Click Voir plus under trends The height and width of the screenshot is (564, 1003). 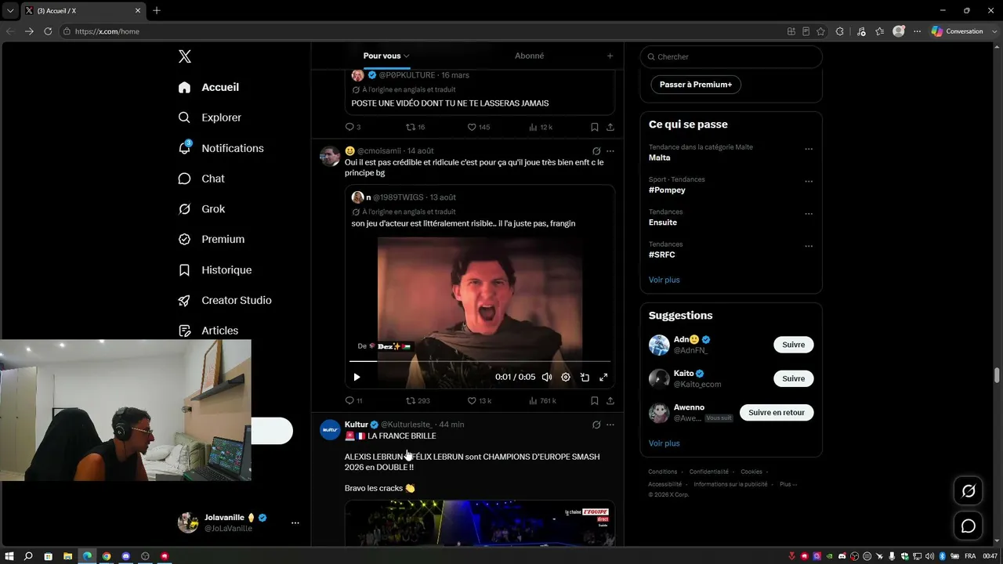664,280
